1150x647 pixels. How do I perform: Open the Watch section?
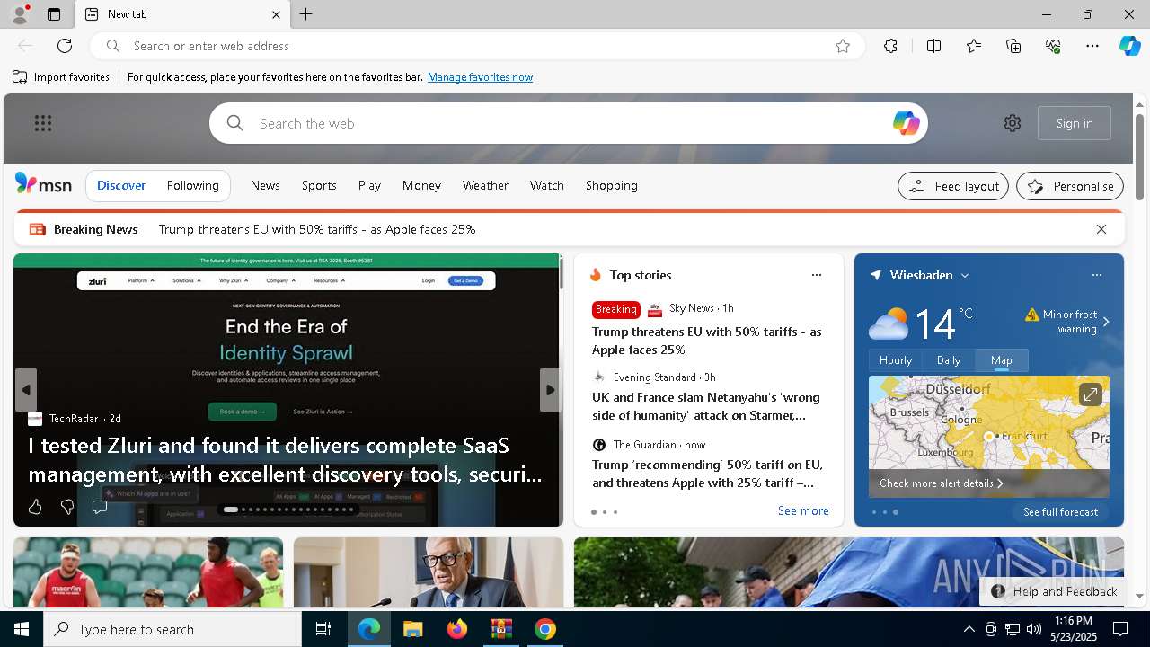click(546, 185)
